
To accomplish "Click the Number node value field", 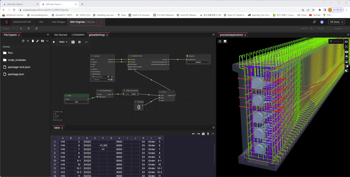I will pos(139,107).
